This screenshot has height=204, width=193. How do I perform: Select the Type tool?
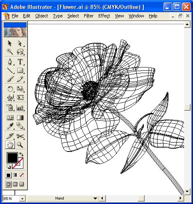click(20, 62)
